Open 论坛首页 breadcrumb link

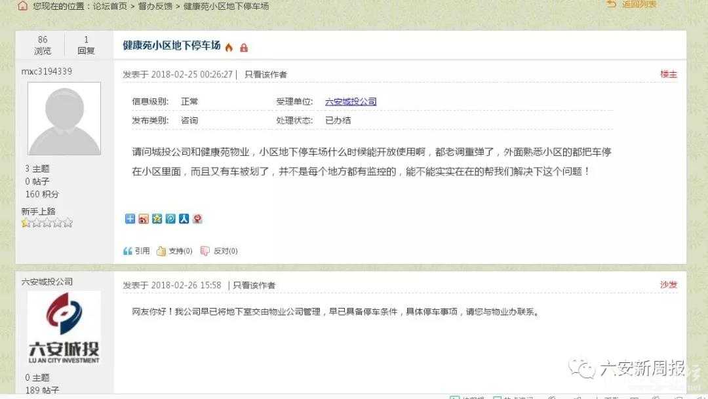click(109, 7)
